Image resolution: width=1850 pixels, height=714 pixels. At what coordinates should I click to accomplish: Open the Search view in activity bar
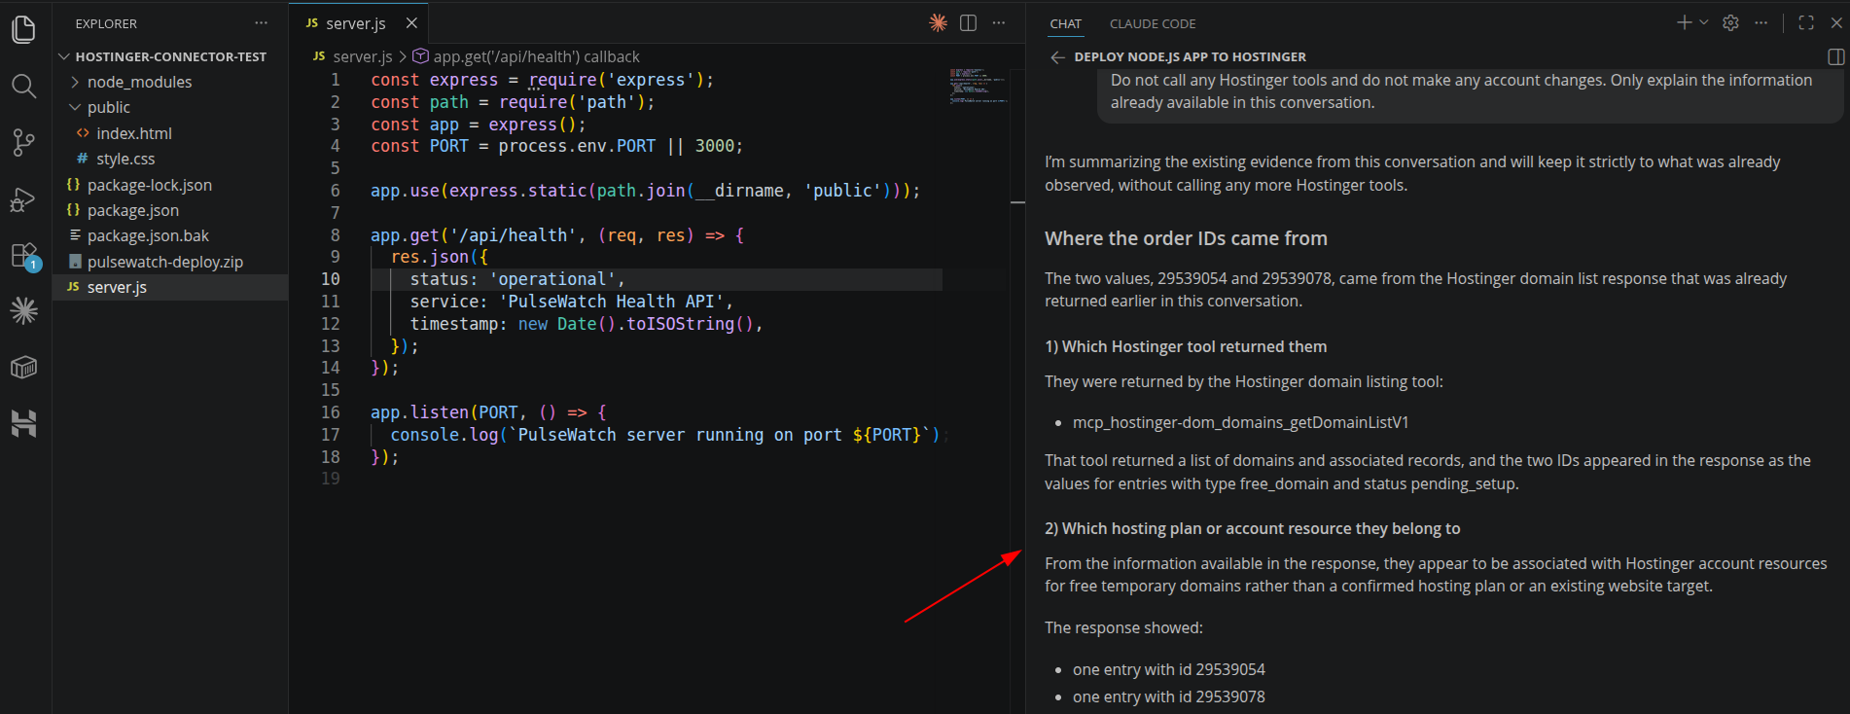[24, 87]
